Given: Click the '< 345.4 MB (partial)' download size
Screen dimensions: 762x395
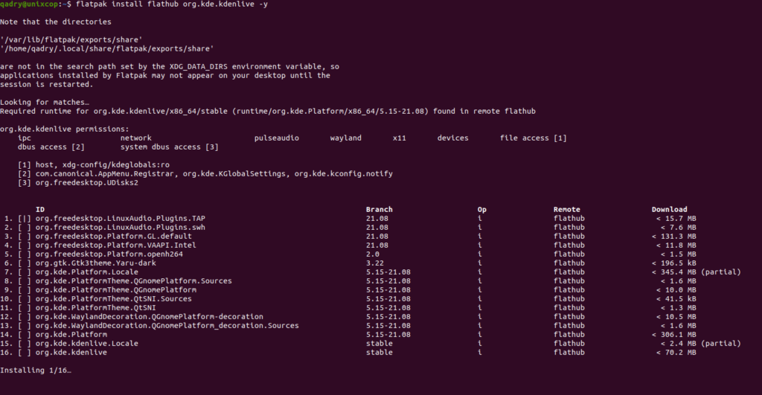Looking at the screenshot, I should pos(697,272).
